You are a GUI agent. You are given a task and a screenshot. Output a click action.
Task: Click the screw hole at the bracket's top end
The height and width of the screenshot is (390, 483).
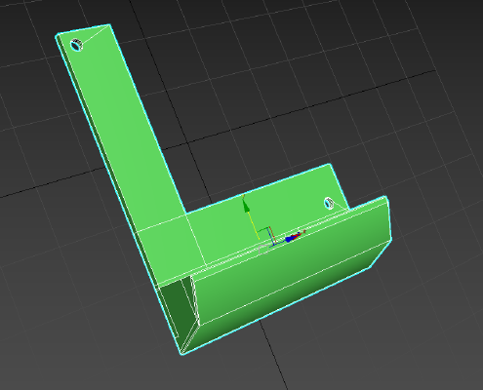point(76,45)
